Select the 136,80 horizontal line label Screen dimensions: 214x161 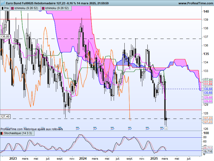point(5,36)
